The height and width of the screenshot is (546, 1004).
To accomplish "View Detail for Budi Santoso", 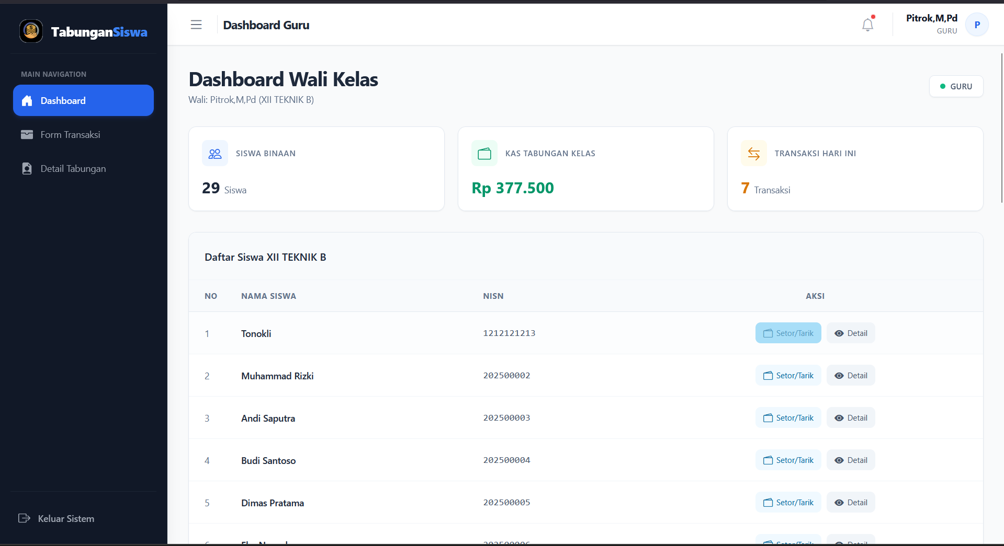I will (851, 460).
